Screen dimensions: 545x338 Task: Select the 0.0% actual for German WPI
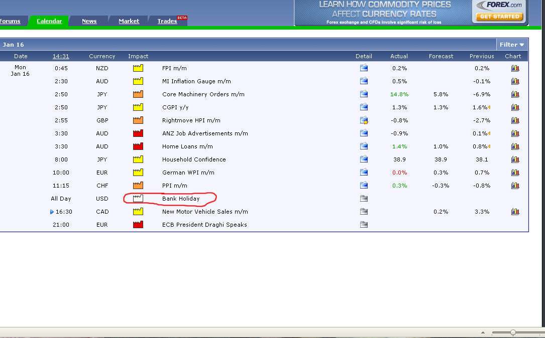click(x=399, y=173)
